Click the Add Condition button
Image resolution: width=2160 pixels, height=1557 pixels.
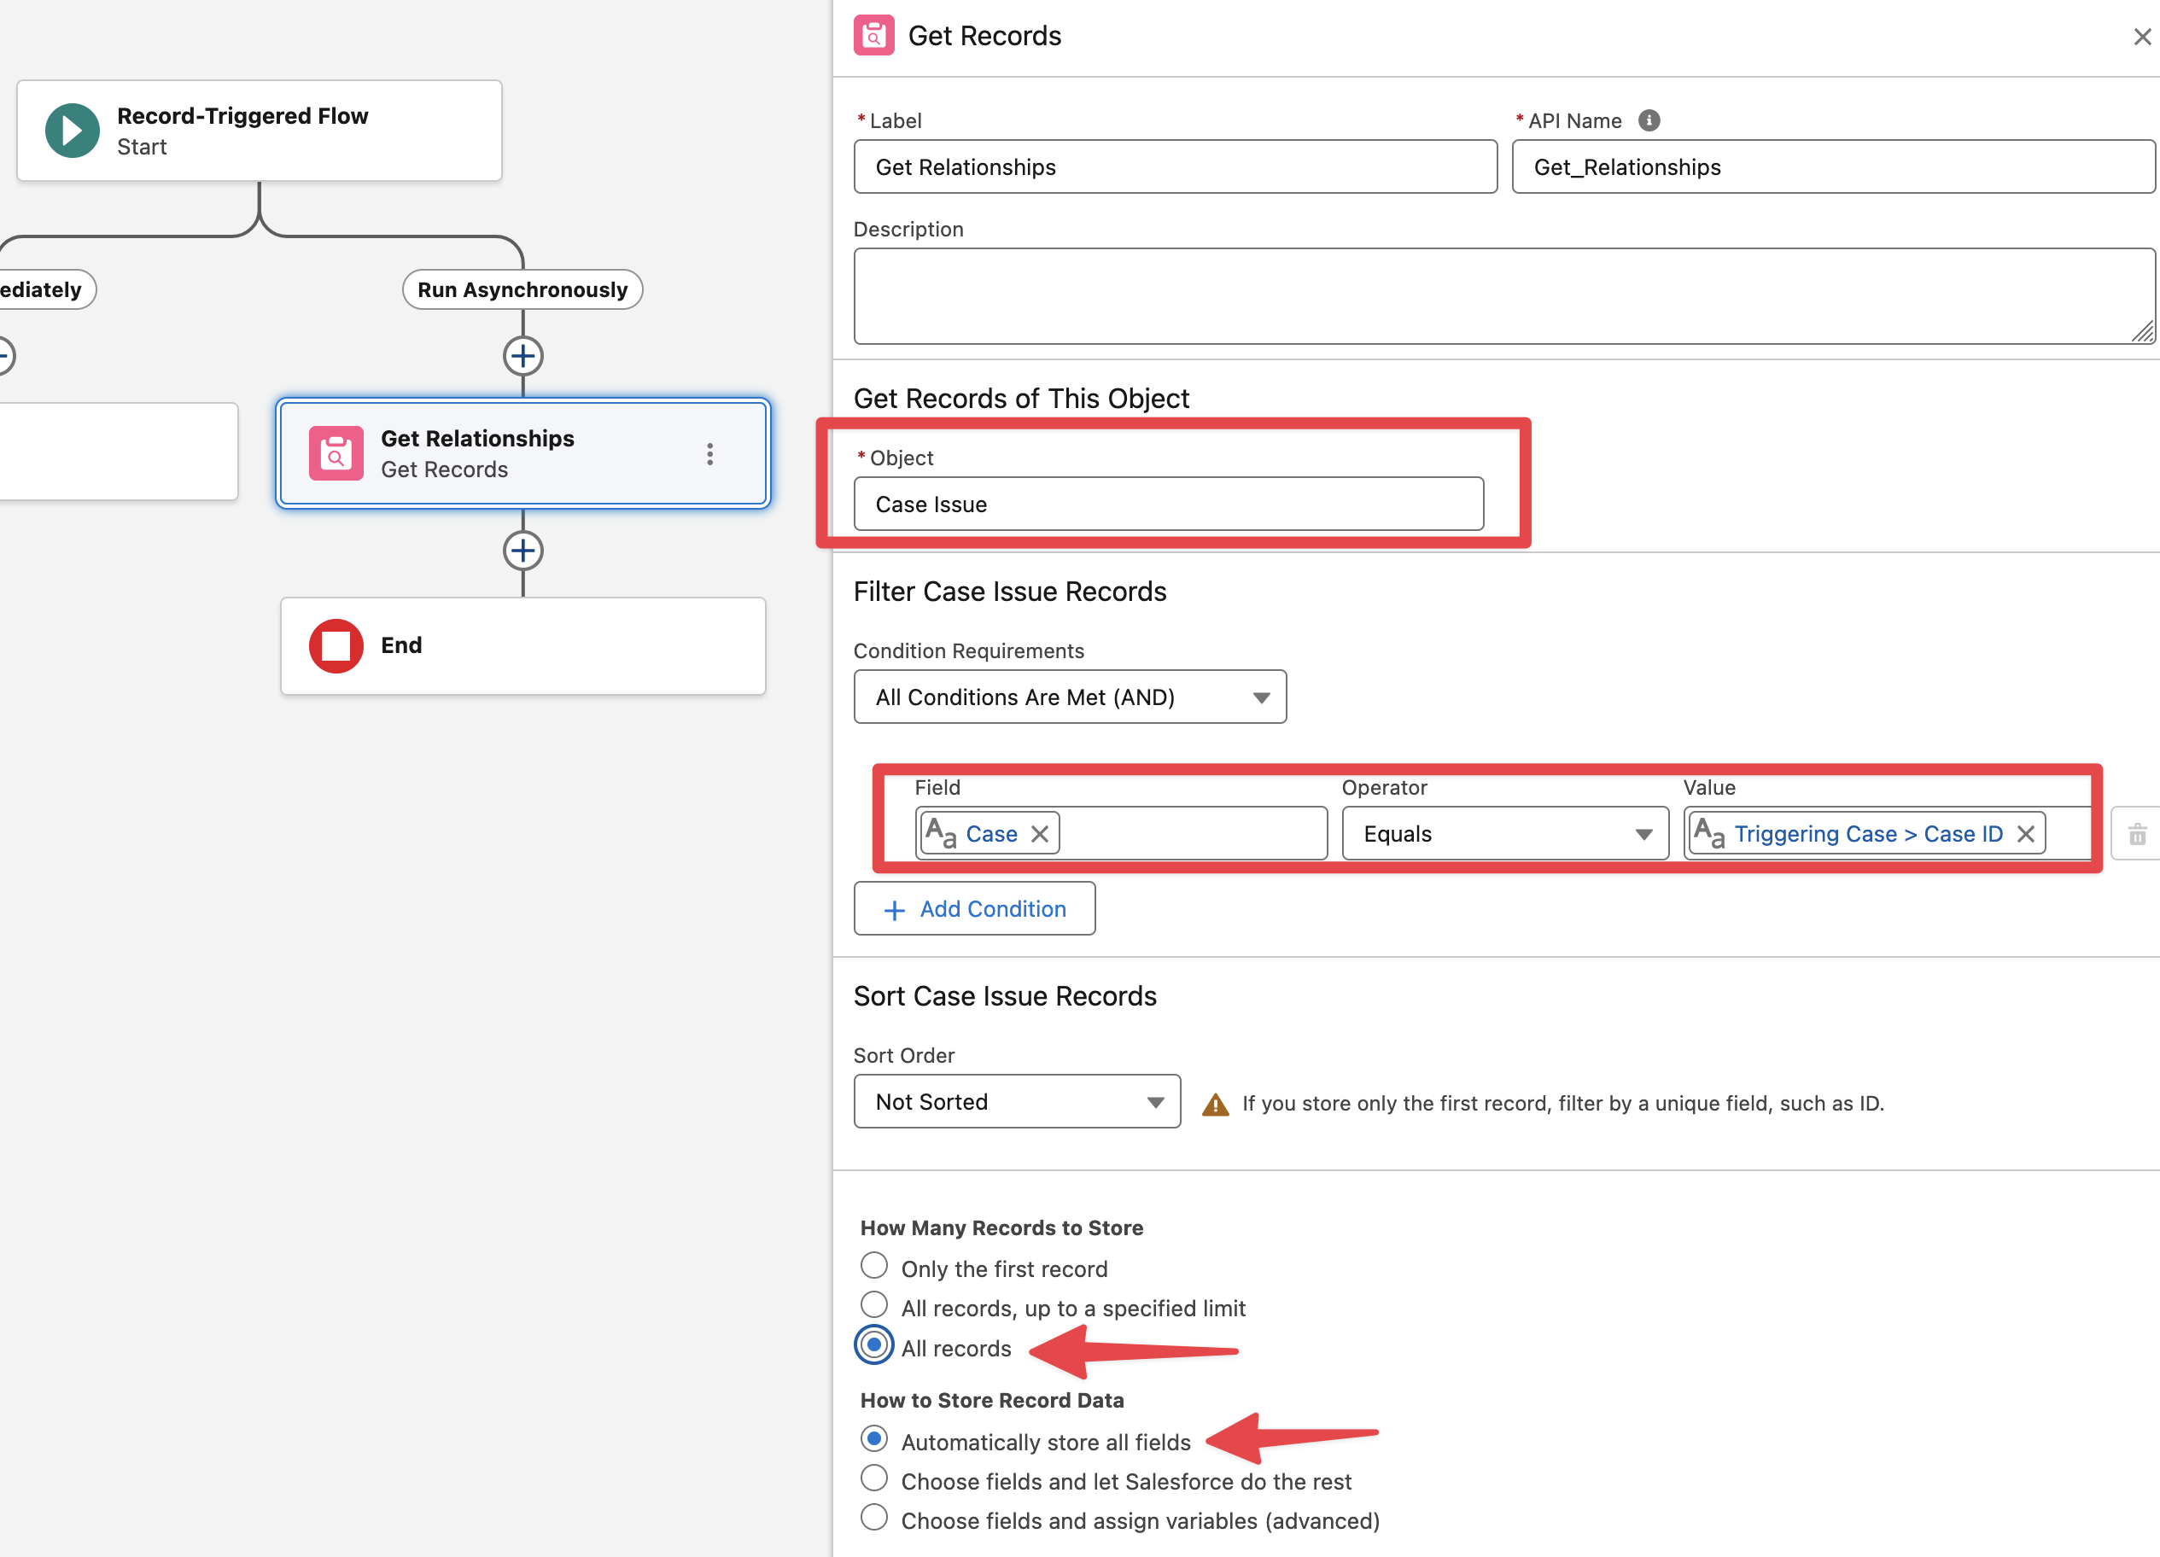click(974, 908)
